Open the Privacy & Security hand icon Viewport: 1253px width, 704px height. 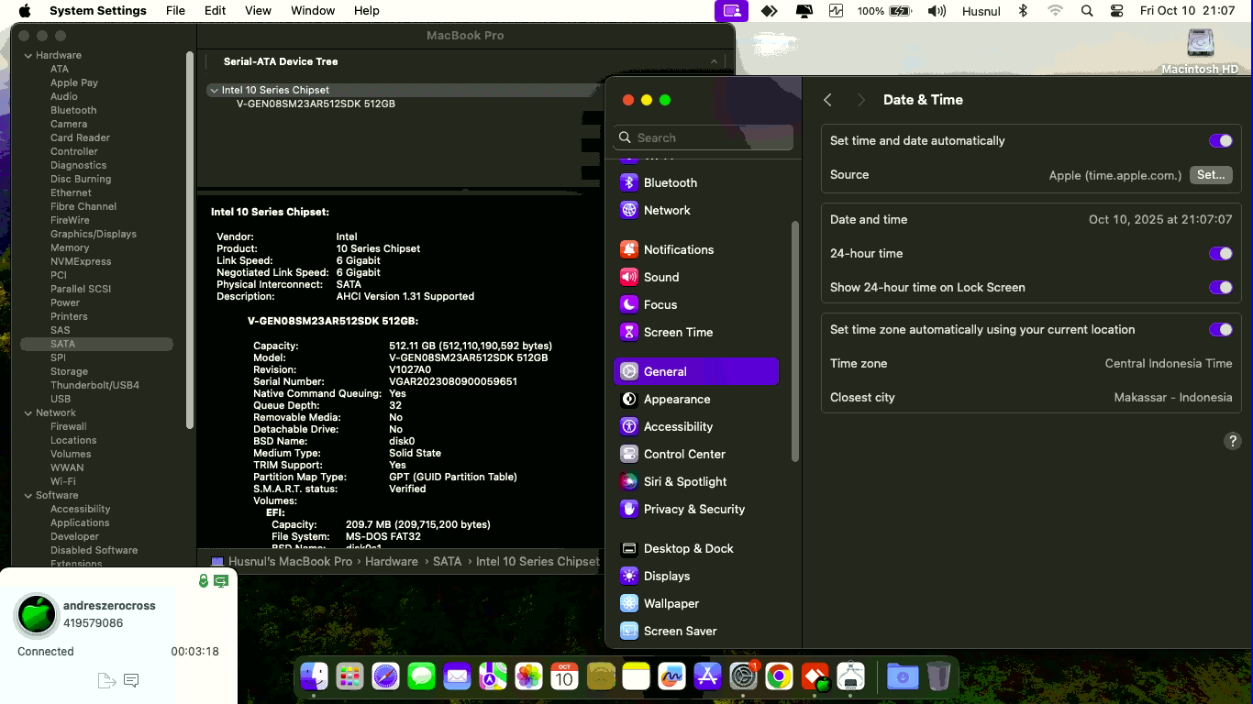[x=628, y=509]
